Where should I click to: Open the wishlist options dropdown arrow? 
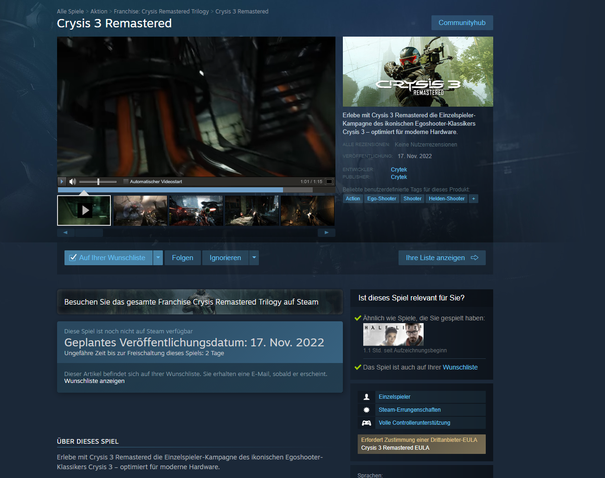coord(158,257)
